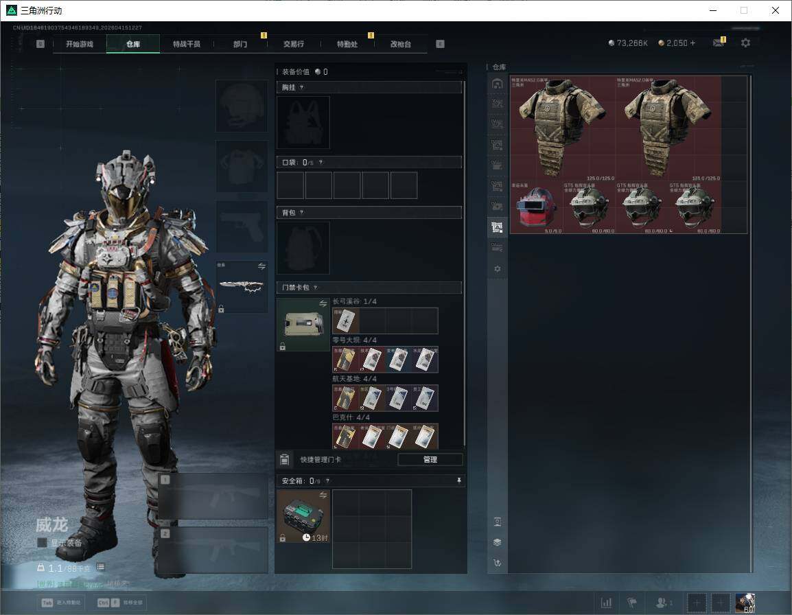Select the 仓库 tab
Screen dimensions: 792x615
pyautogui.click(x=133, y=44)
